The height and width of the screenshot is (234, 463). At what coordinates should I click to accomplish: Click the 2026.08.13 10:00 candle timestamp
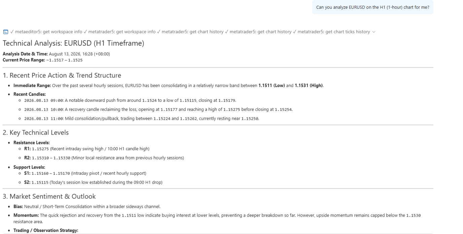(44, 110)
